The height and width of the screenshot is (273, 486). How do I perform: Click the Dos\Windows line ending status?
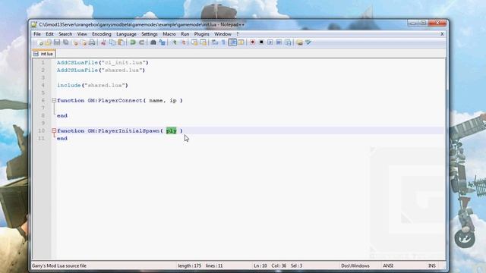point(355,266)
